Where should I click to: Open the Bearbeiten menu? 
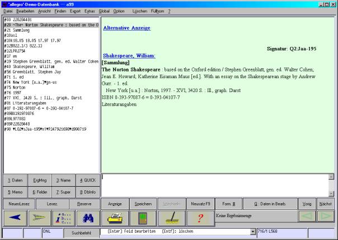[25, 11]
